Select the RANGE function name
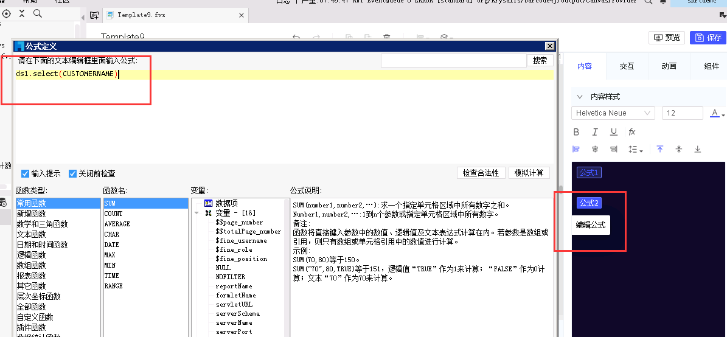727x337 pixels. [145, 286]
